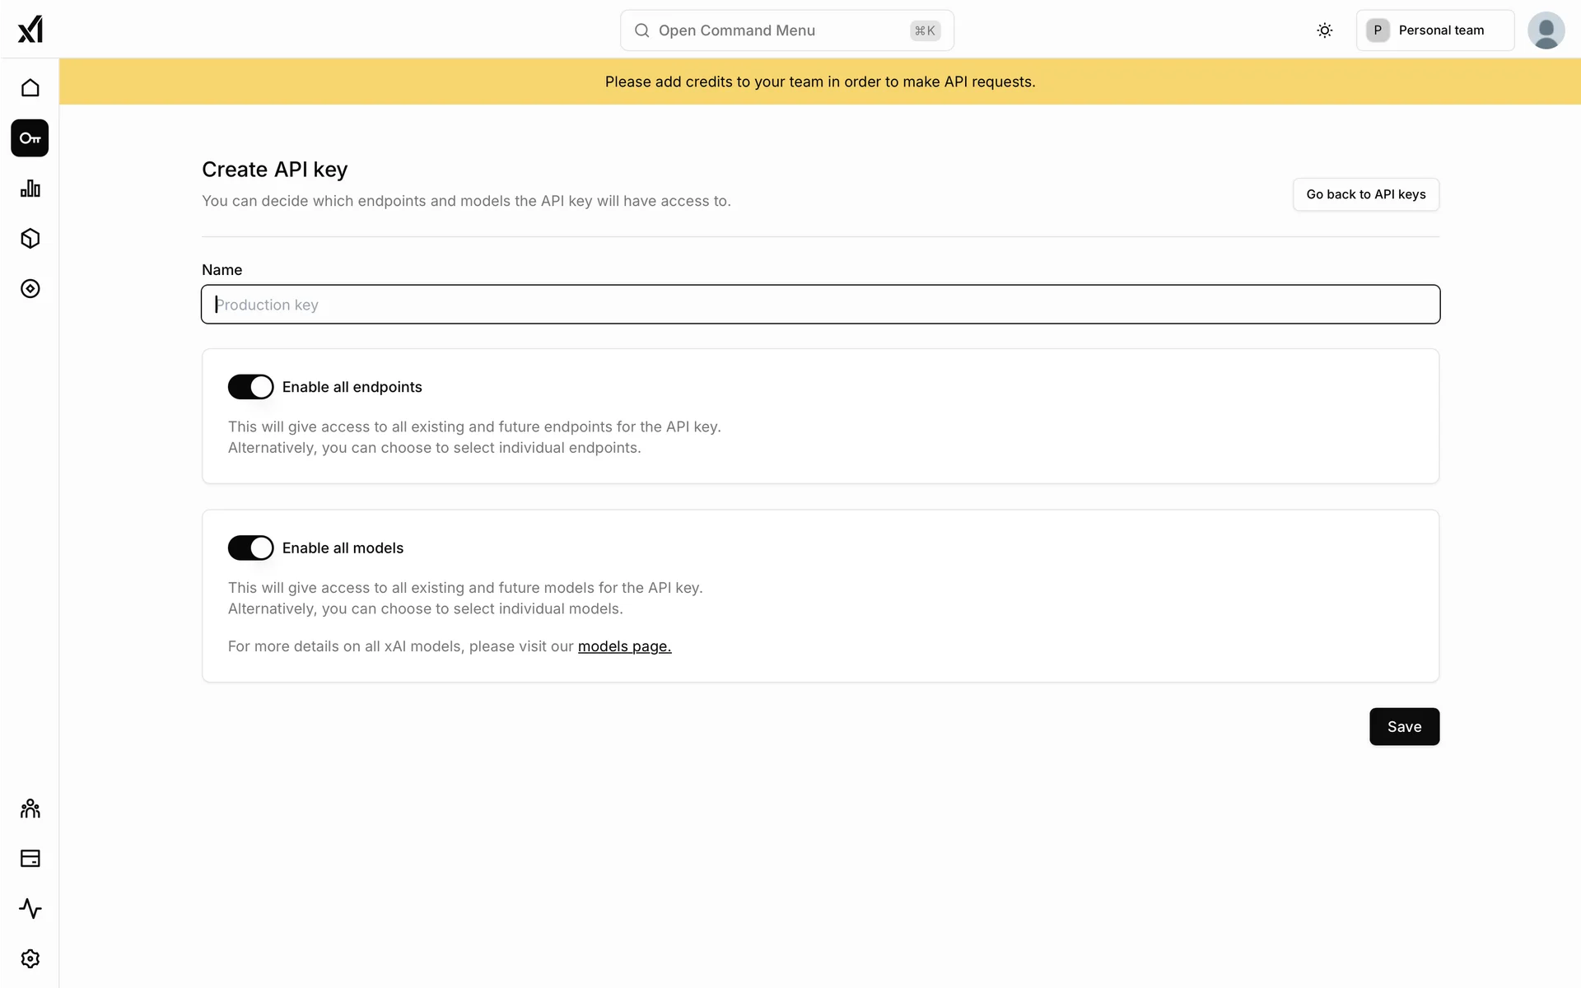Click the Open Command Menu search box
Screen dimensions: 1581x988
pos(786,30)
